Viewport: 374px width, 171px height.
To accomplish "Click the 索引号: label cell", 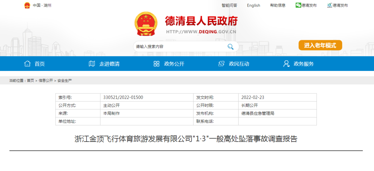I will (78, 97).
